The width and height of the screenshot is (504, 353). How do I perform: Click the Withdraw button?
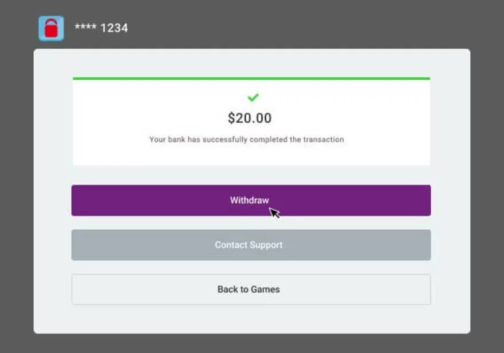pyautogui.click(x=251, y=201)
